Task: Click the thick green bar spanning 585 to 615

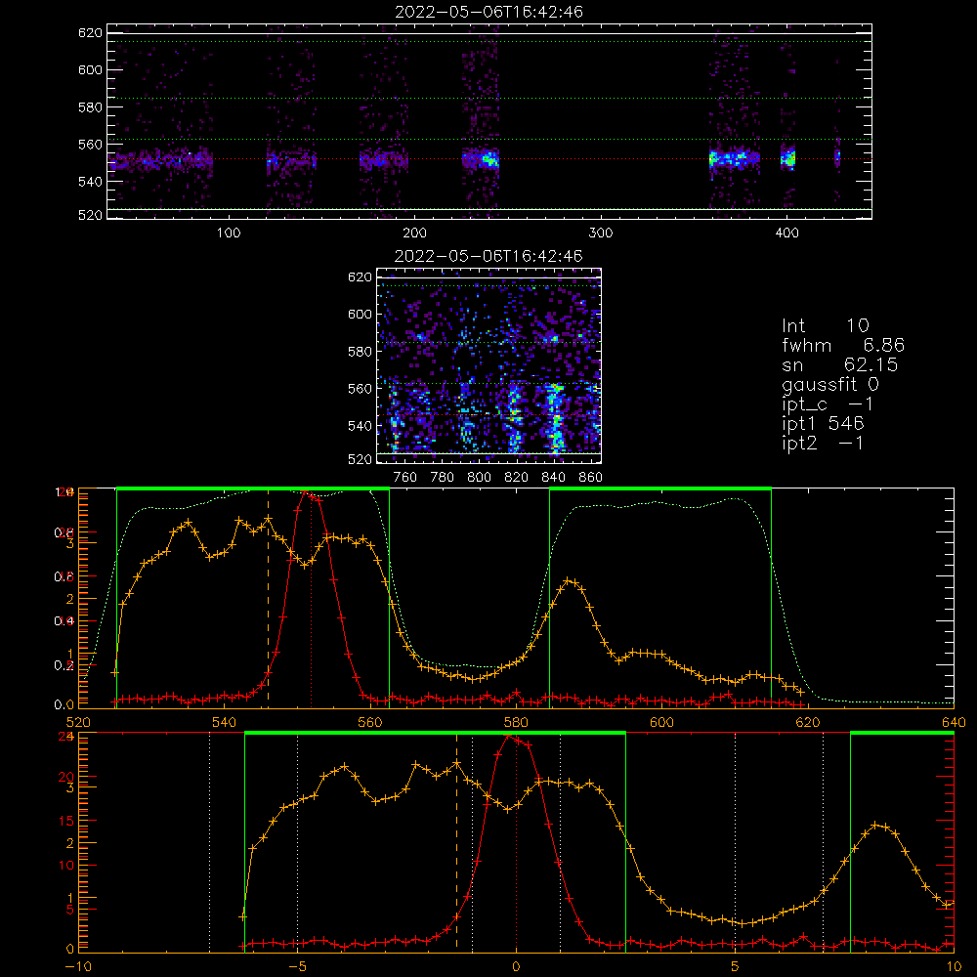Action: point(660,488)
